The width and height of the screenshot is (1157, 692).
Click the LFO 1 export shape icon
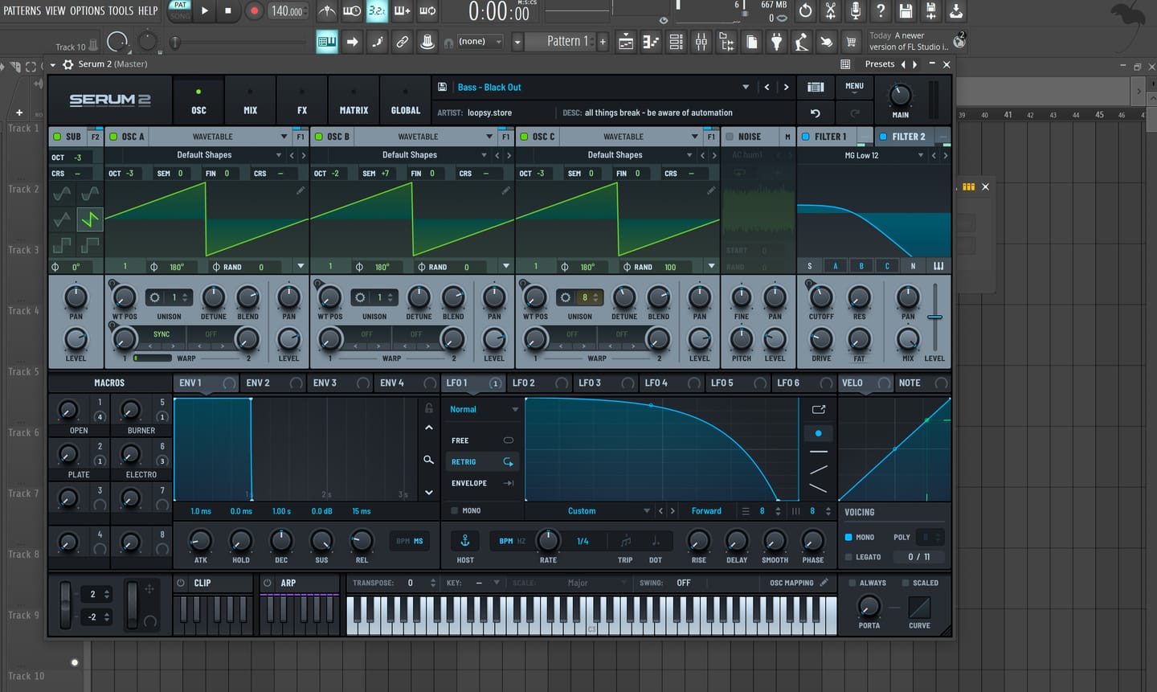819,409
